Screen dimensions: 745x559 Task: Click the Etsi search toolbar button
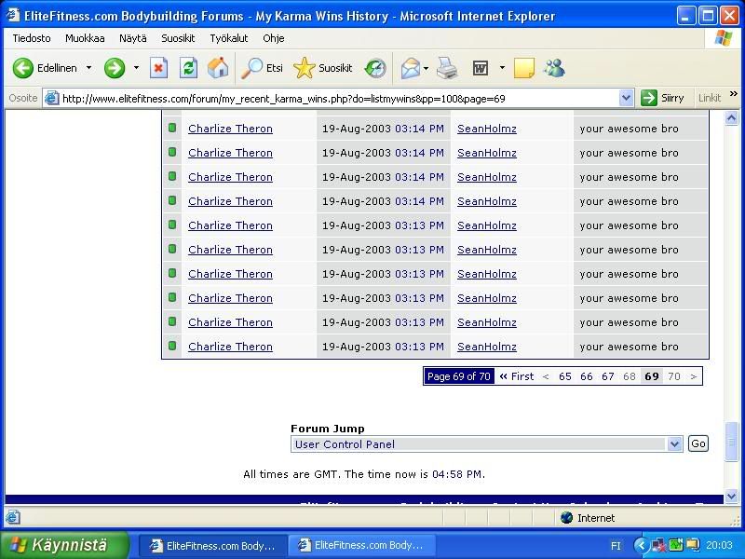click(x=263, y=68)
